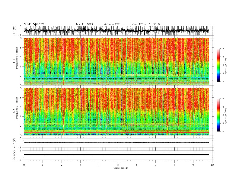Click the '2' kHz tick on the ch.2 spectrogram
This screenshot has width=239, height=185.
click(x=21, y=126)
